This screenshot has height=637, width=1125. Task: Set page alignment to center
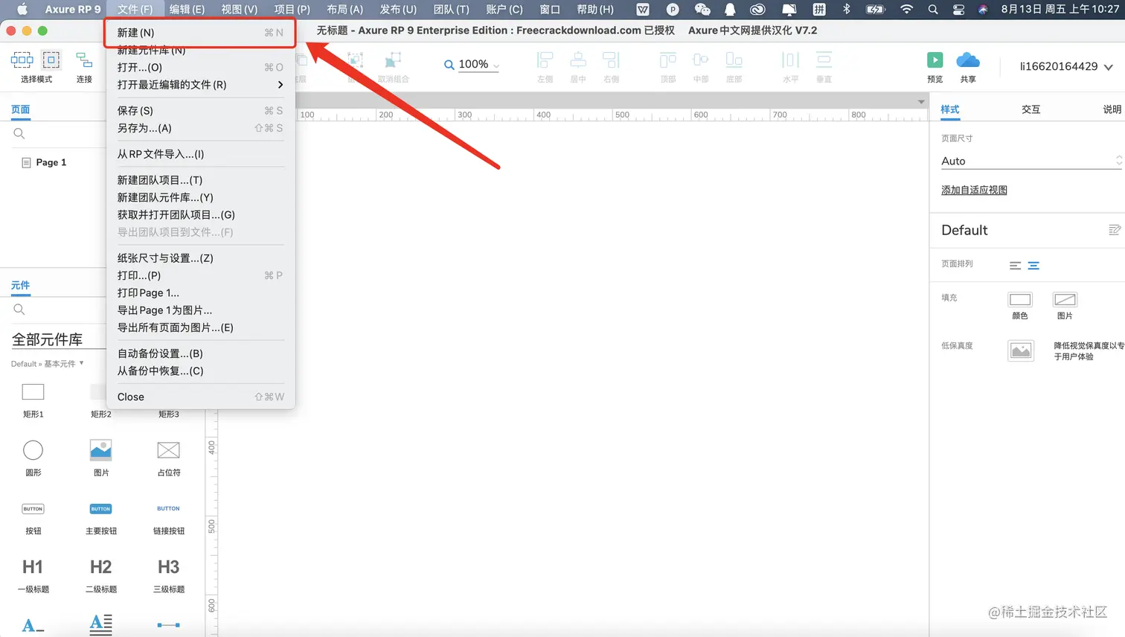pyautogui.click(x=1033, y=266)
